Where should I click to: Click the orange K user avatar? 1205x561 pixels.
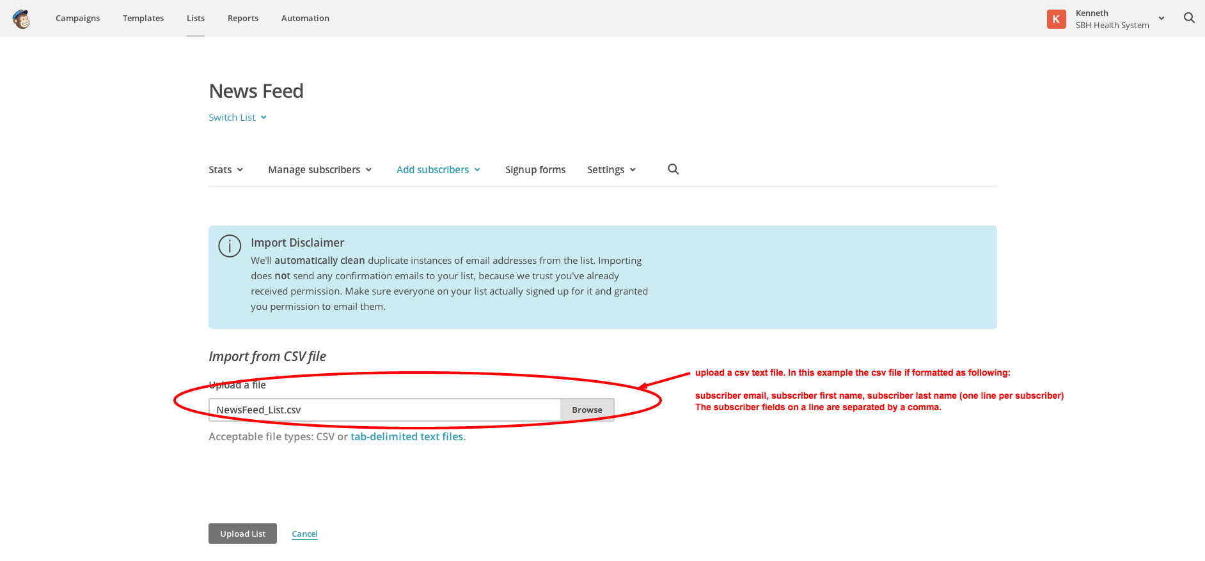click(1056, 19)
